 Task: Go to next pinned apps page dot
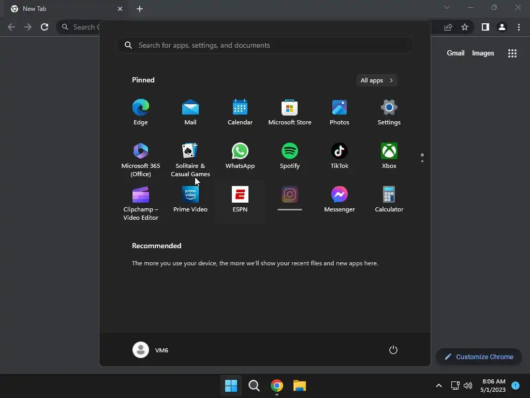(x=422, y=161)
